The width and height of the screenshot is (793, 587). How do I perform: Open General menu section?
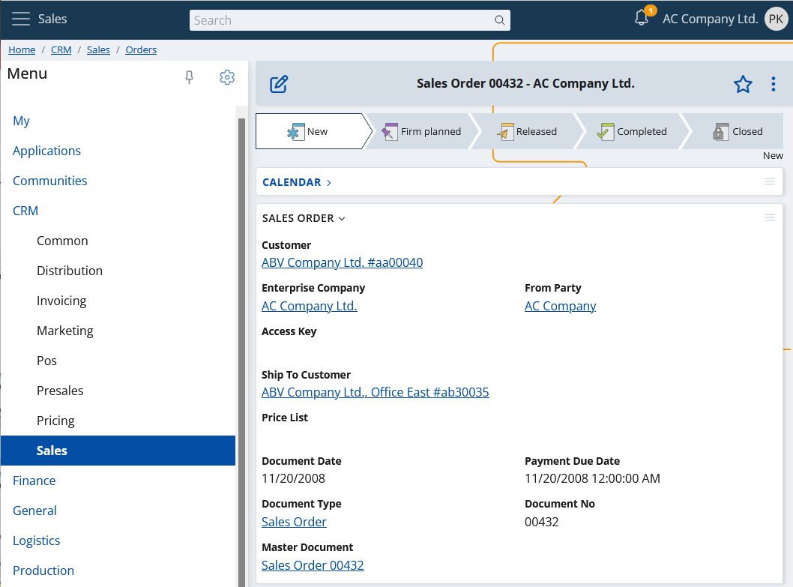click(34, 511)
